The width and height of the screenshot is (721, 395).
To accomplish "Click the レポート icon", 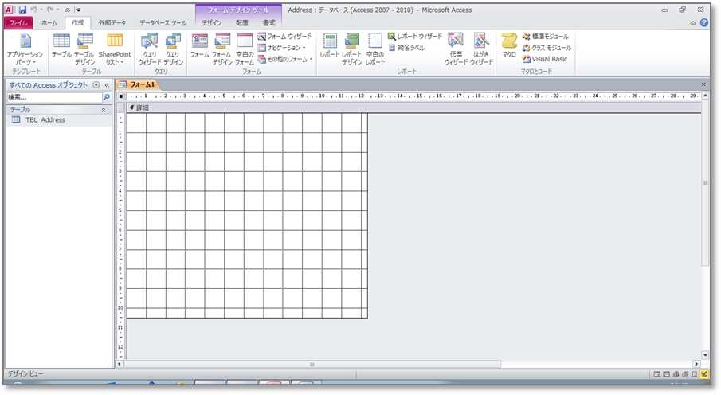I will click(330, 45).
